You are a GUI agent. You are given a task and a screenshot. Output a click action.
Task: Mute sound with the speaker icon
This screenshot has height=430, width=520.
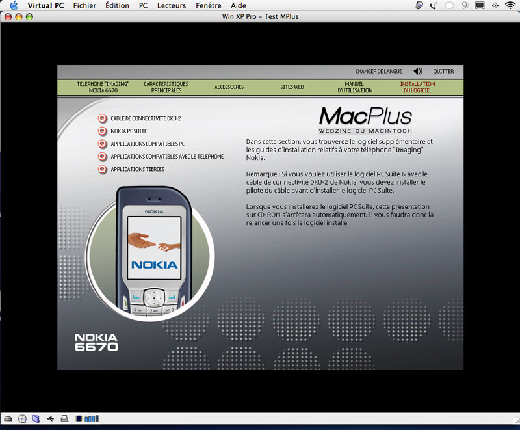418,71
